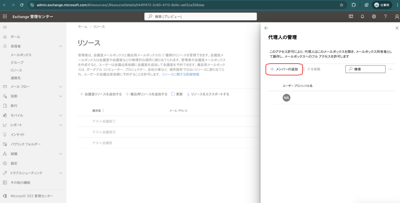Open the more options ellipsis in panel
Image resolution: width=400 pixels, height=203 pixels.
pyautogui.click(x=390, y=69)
